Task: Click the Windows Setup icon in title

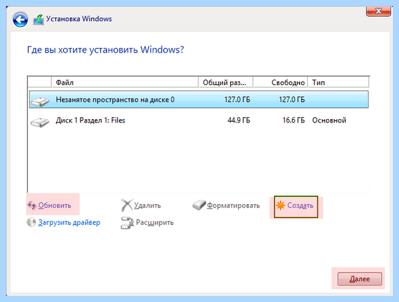Action: tap(39, 19)
